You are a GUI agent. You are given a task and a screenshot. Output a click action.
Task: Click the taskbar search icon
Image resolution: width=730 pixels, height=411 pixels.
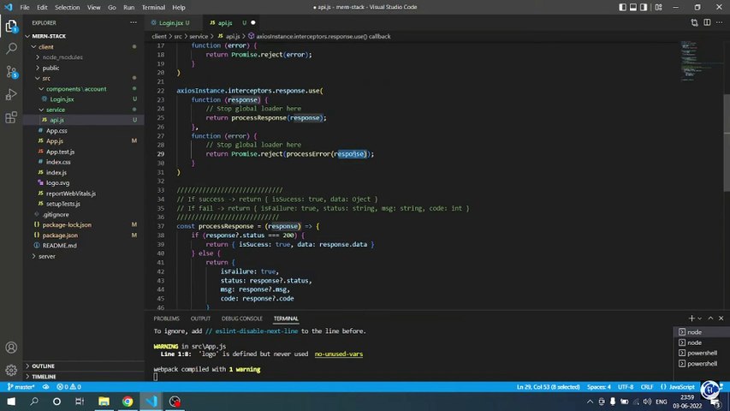tap(34, 402)
